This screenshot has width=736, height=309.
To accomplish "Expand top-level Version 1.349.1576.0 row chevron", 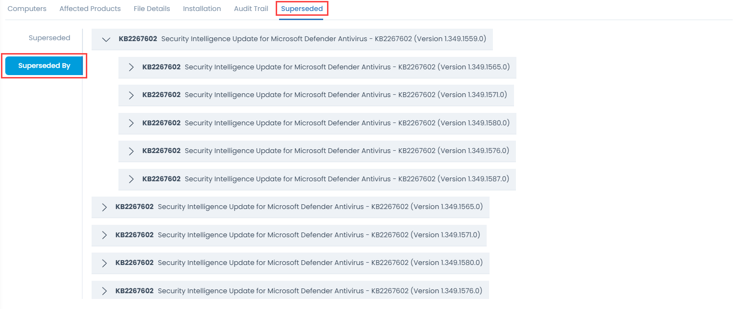I will (x=104, y=291).
